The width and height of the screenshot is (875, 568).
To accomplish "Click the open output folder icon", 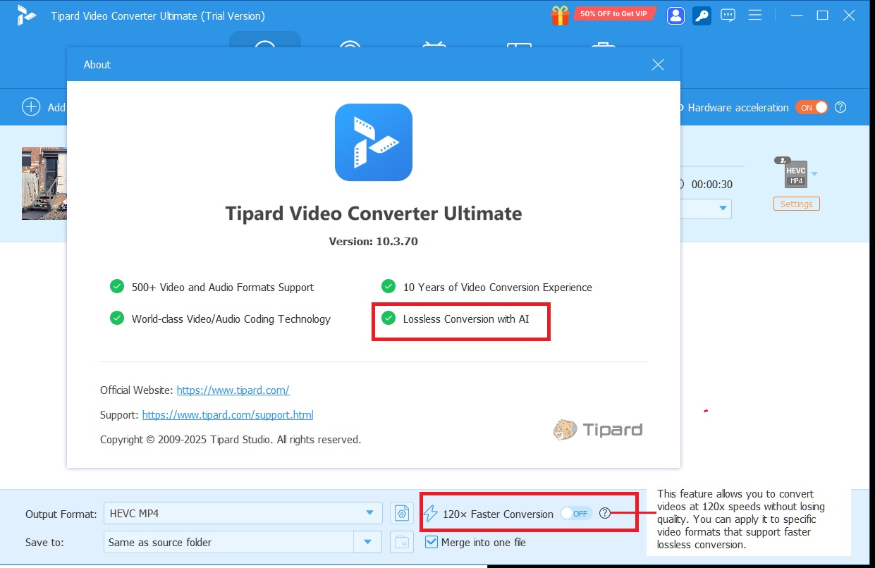I will 402,543.
